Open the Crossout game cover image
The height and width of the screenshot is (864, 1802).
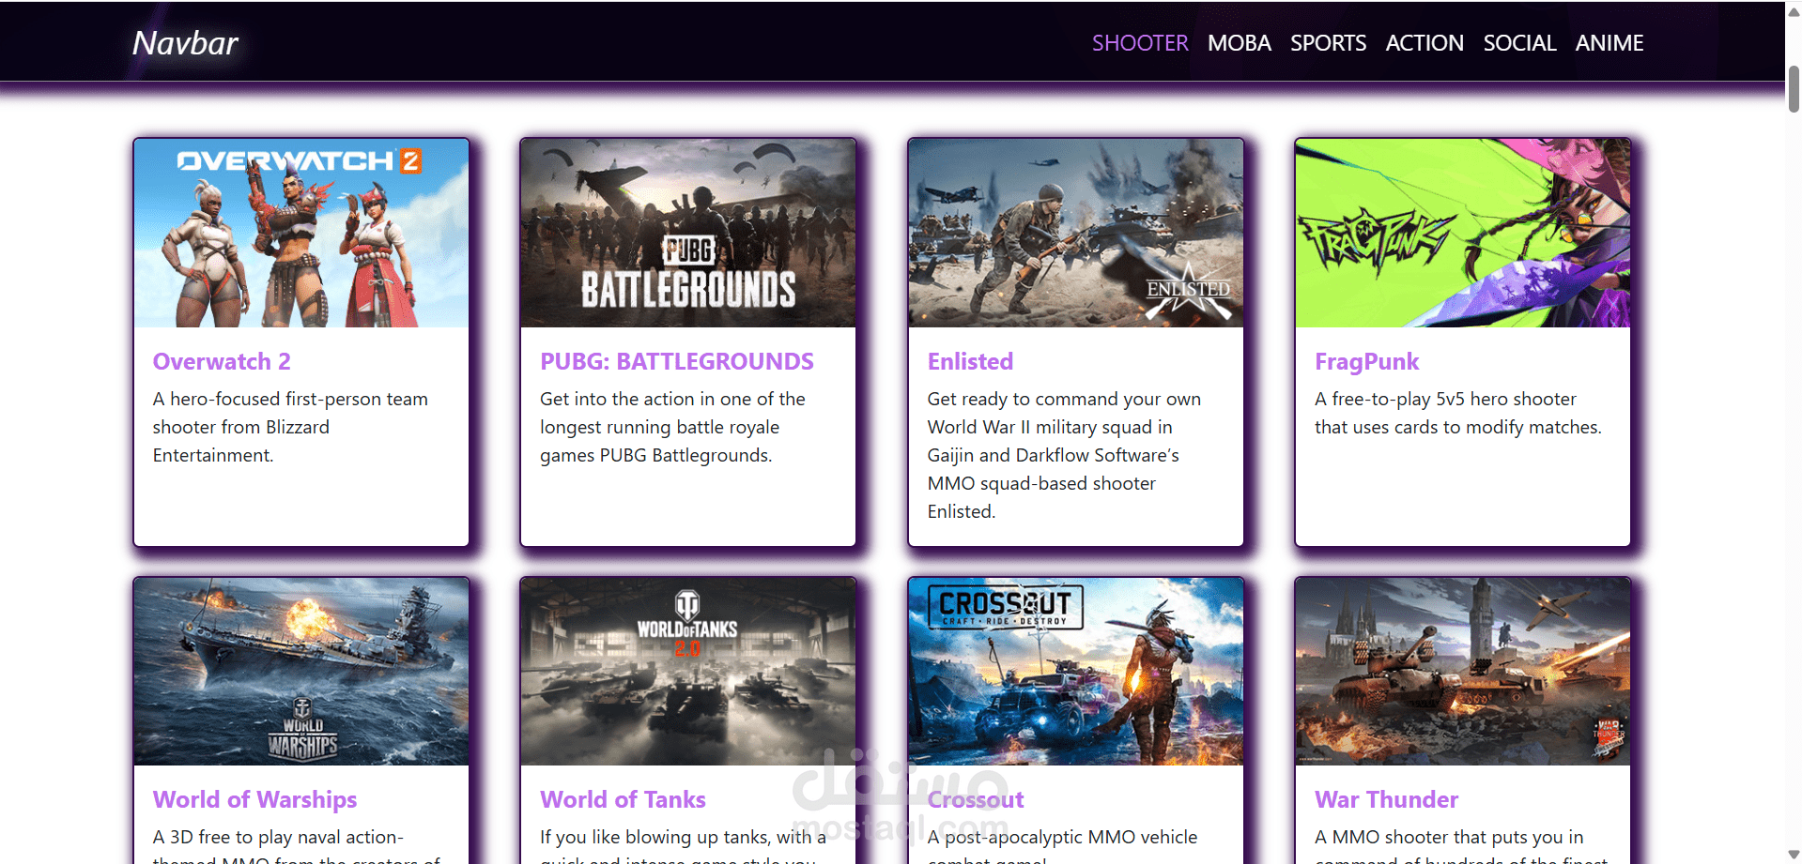click(1076, 672)
